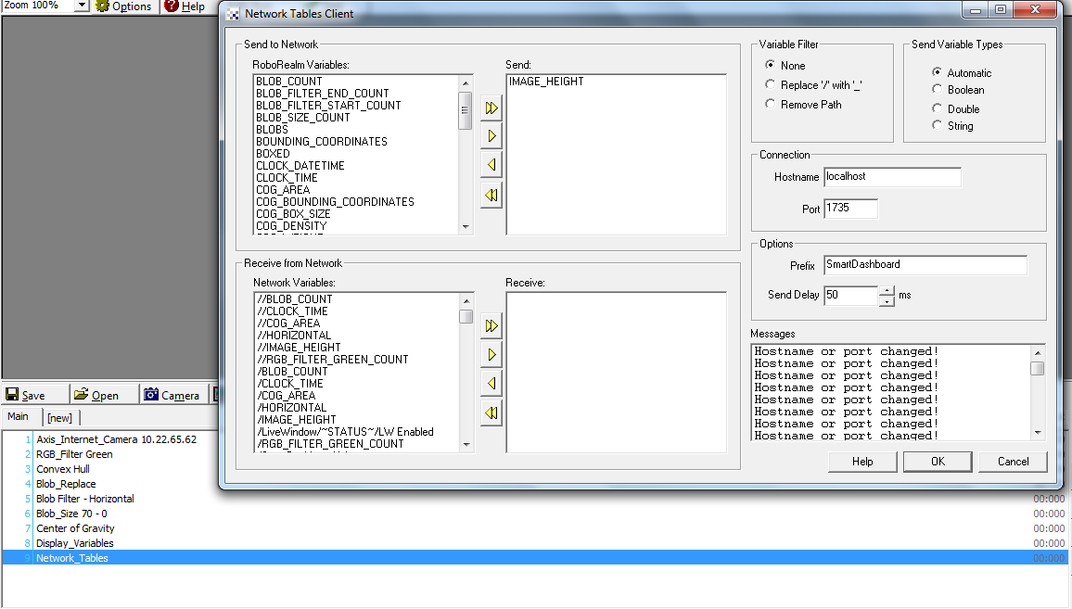Image resolution: width=1072 pixels, height=609 pixels.
Task: Click Receive section move-all-left double arrow
Action: coord(491,412)
